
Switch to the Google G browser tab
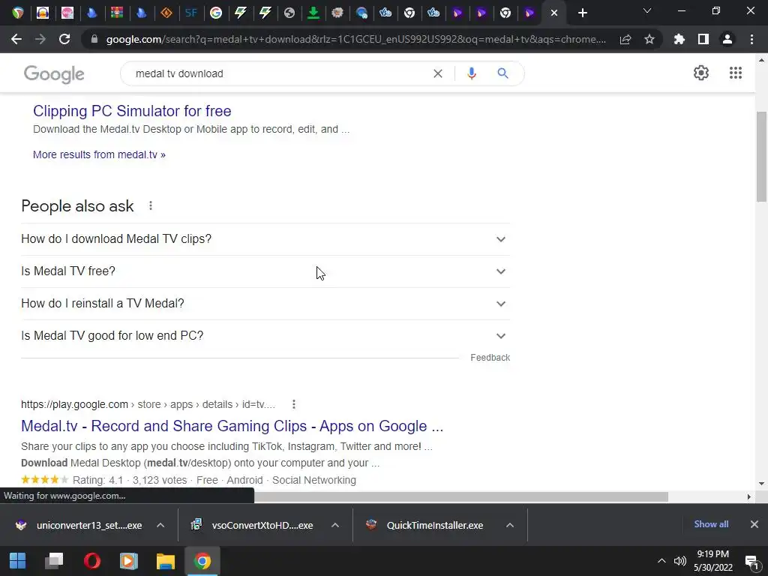(x=215, y=13)
